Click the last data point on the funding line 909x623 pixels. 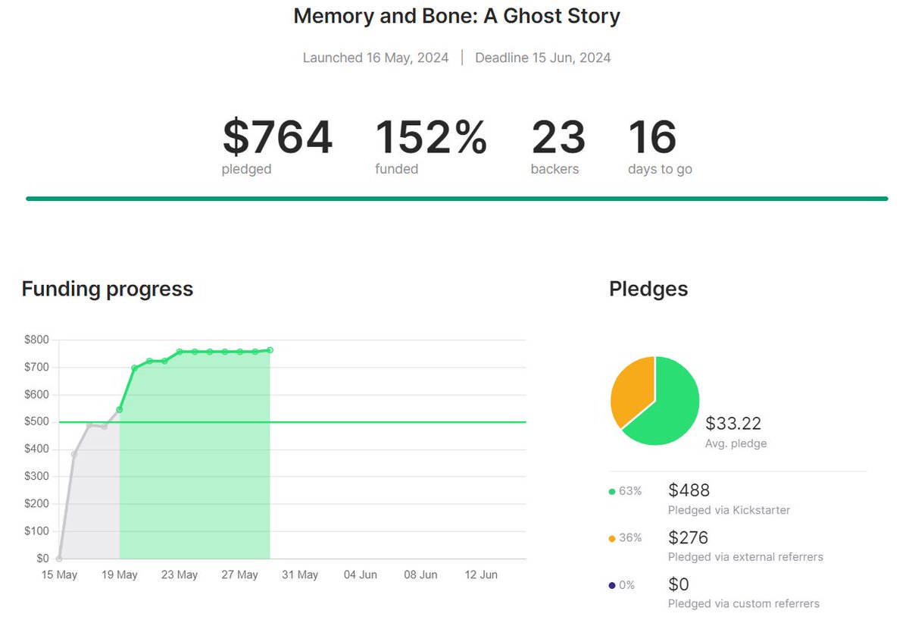coord(270,350)
